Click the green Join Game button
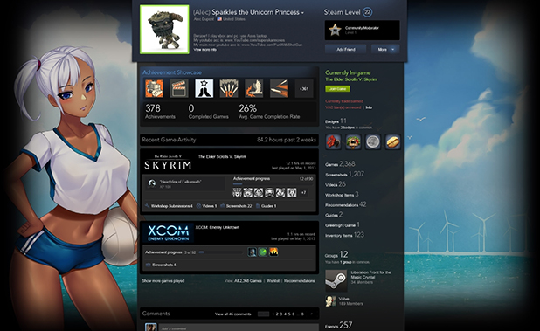The height and width of the screenshot is (331, 540). click(x=337, y=89)
